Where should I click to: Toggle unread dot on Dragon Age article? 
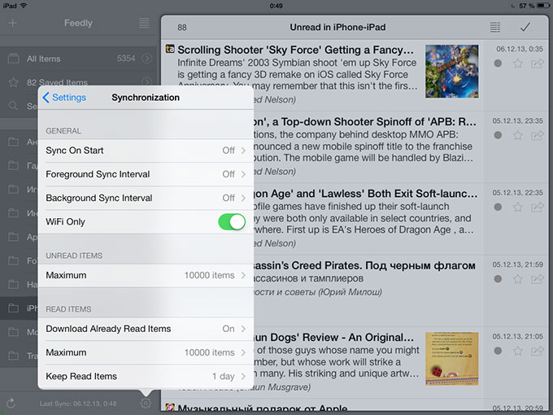click(498, 207)
